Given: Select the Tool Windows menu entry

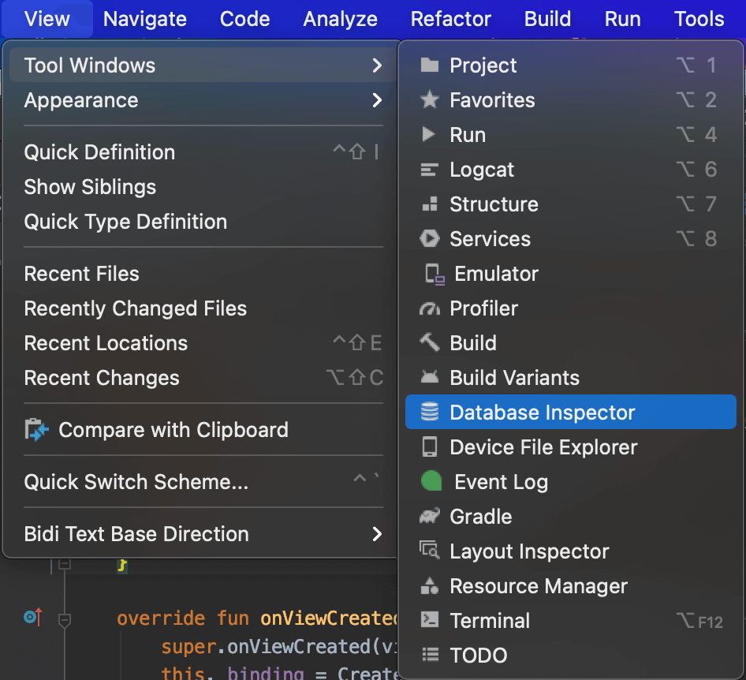Looking at the screenshot, I should click(203, 65).
